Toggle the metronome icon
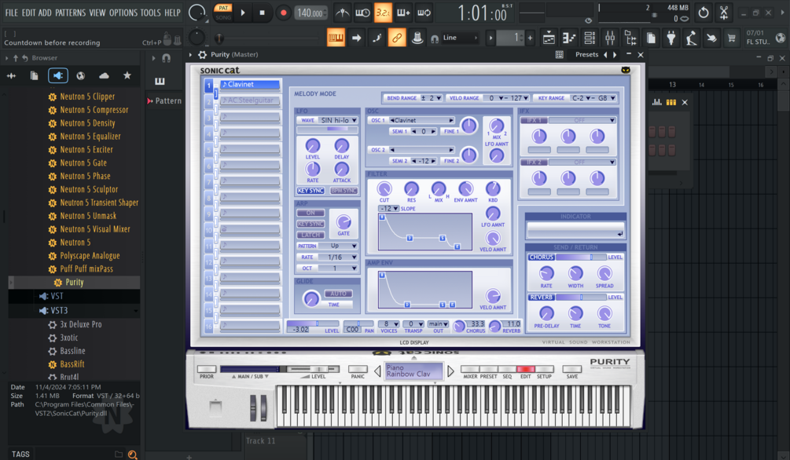Screen dimensions: 790x460 (x=343, y=13)
